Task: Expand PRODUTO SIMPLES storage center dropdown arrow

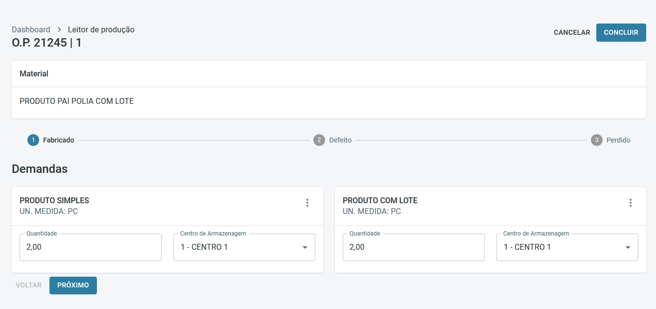Action: (305, 247)
